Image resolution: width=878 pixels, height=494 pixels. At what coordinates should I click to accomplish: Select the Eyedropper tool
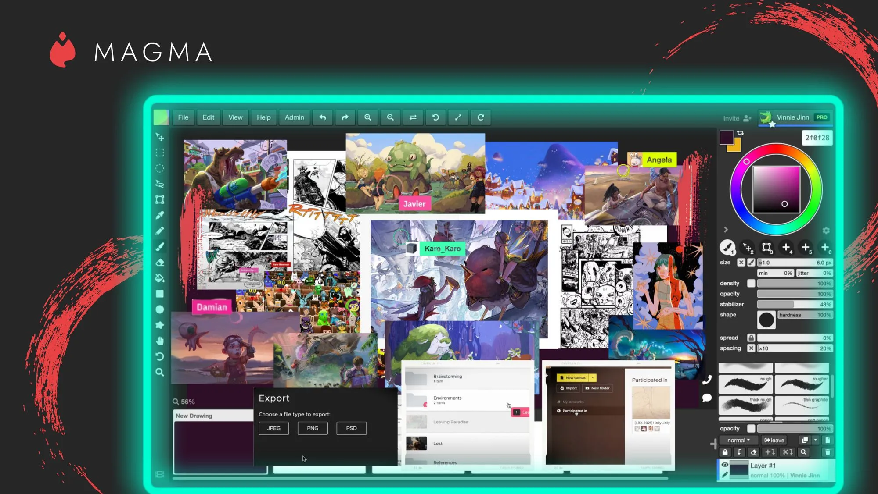[160, 215]
